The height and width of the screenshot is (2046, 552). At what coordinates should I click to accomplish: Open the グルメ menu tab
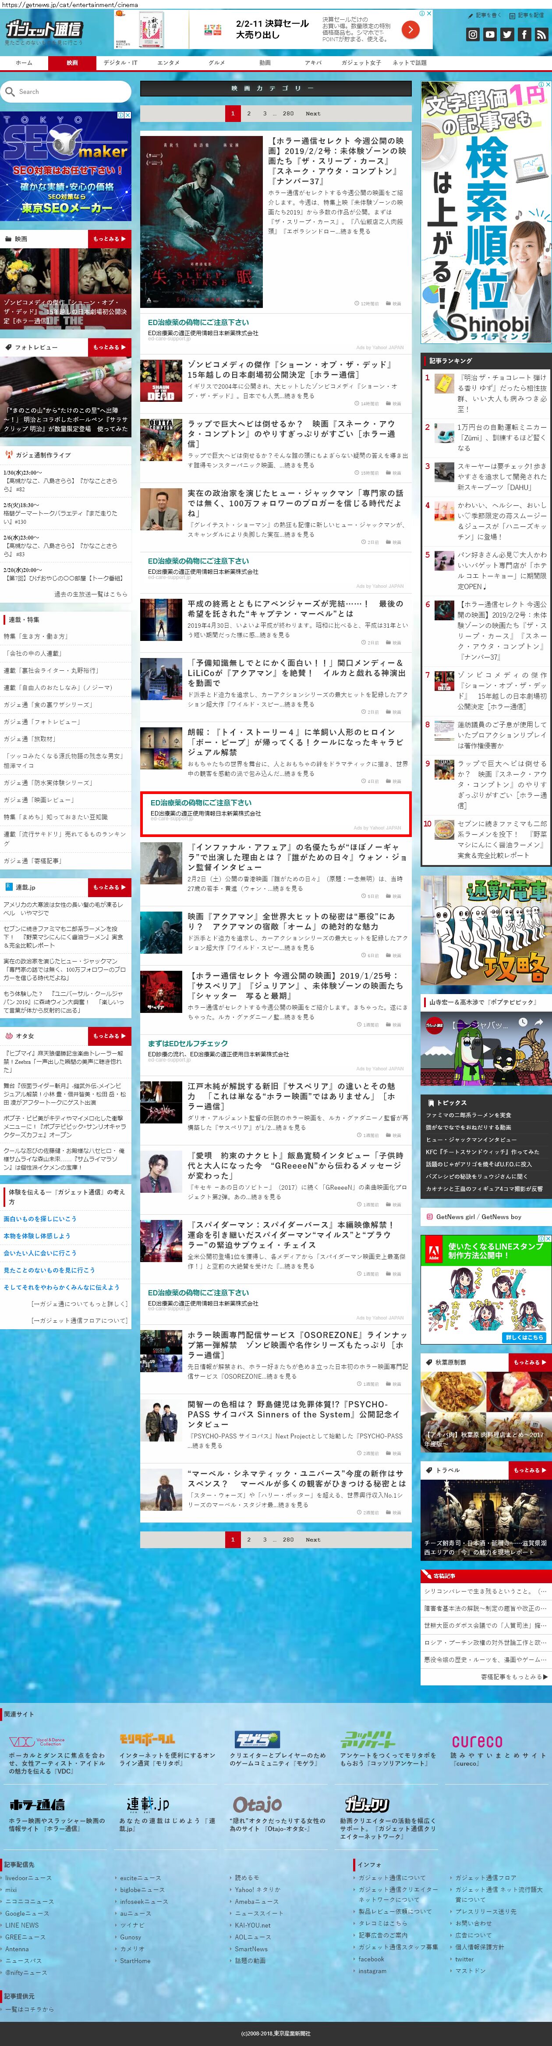click(x=216, y=63)
